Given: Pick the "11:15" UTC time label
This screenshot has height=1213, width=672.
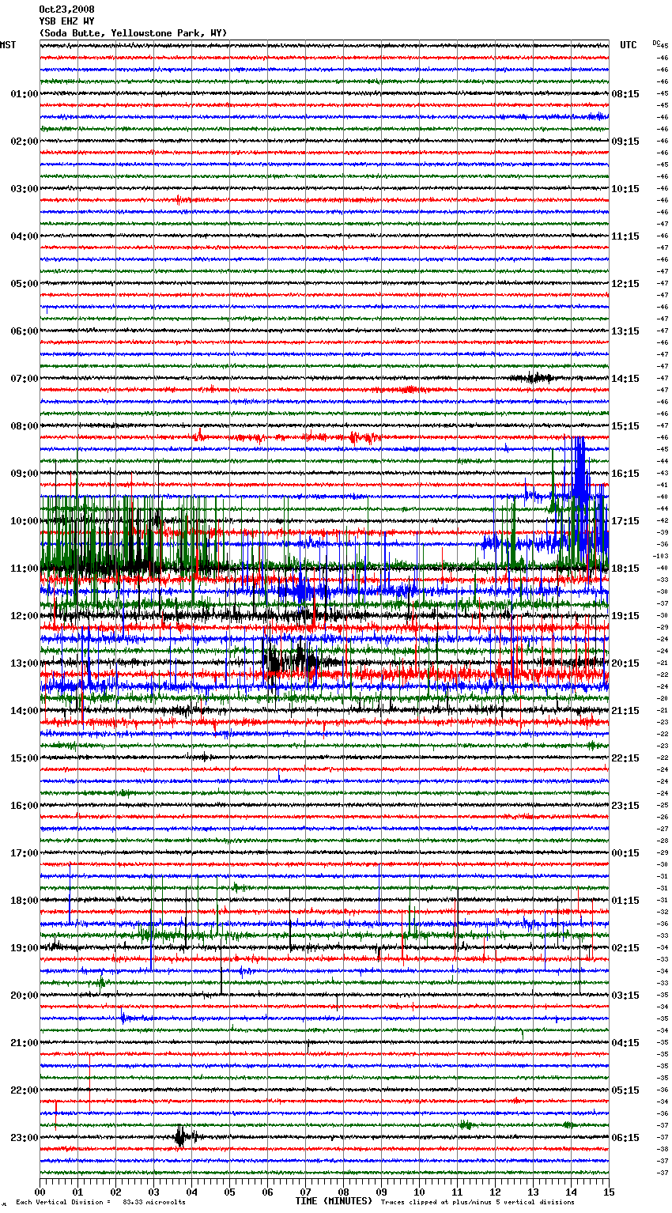Looking at the screenshot, I should (625, 236).
